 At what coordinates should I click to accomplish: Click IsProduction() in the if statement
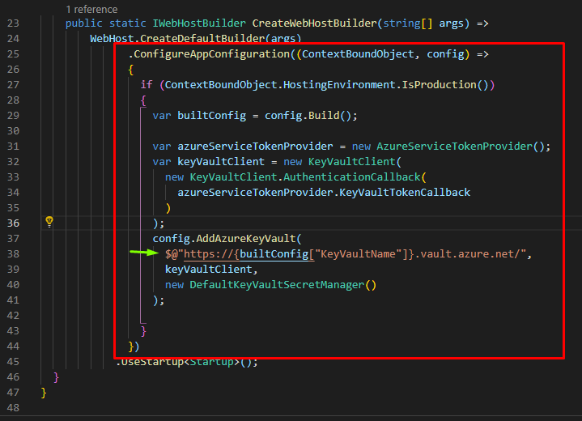[445, 85]
